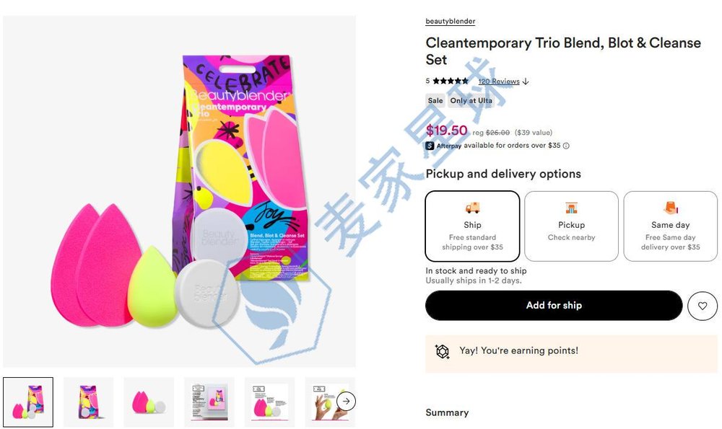Click the Sale badge

[x=435, y=100]
